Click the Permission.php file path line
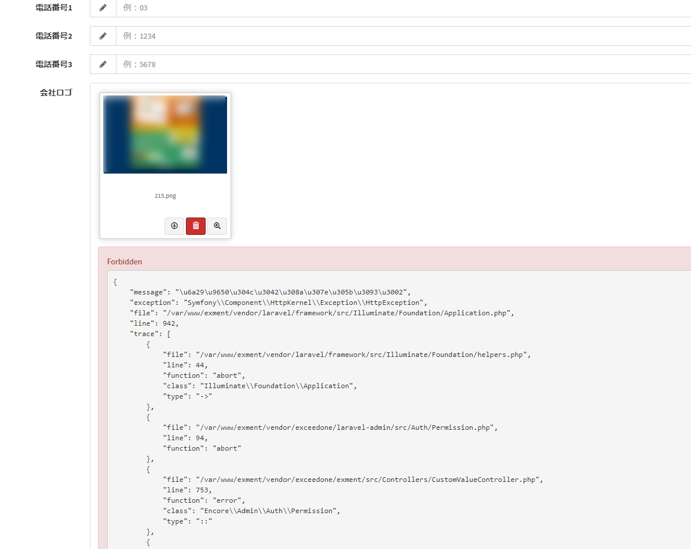 [330, 428]
